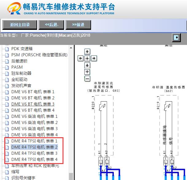Click the document icon beside 缩写

7,172
